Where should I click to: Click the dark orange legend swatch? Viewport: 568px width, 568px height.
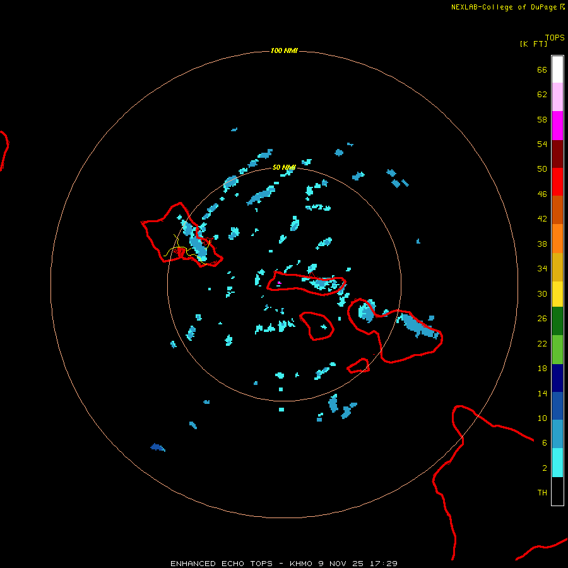[557, 210]
